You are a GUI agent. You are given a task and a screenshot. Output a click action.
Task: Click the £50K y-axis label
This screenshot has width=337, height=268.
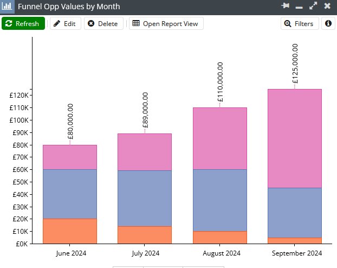21,182
